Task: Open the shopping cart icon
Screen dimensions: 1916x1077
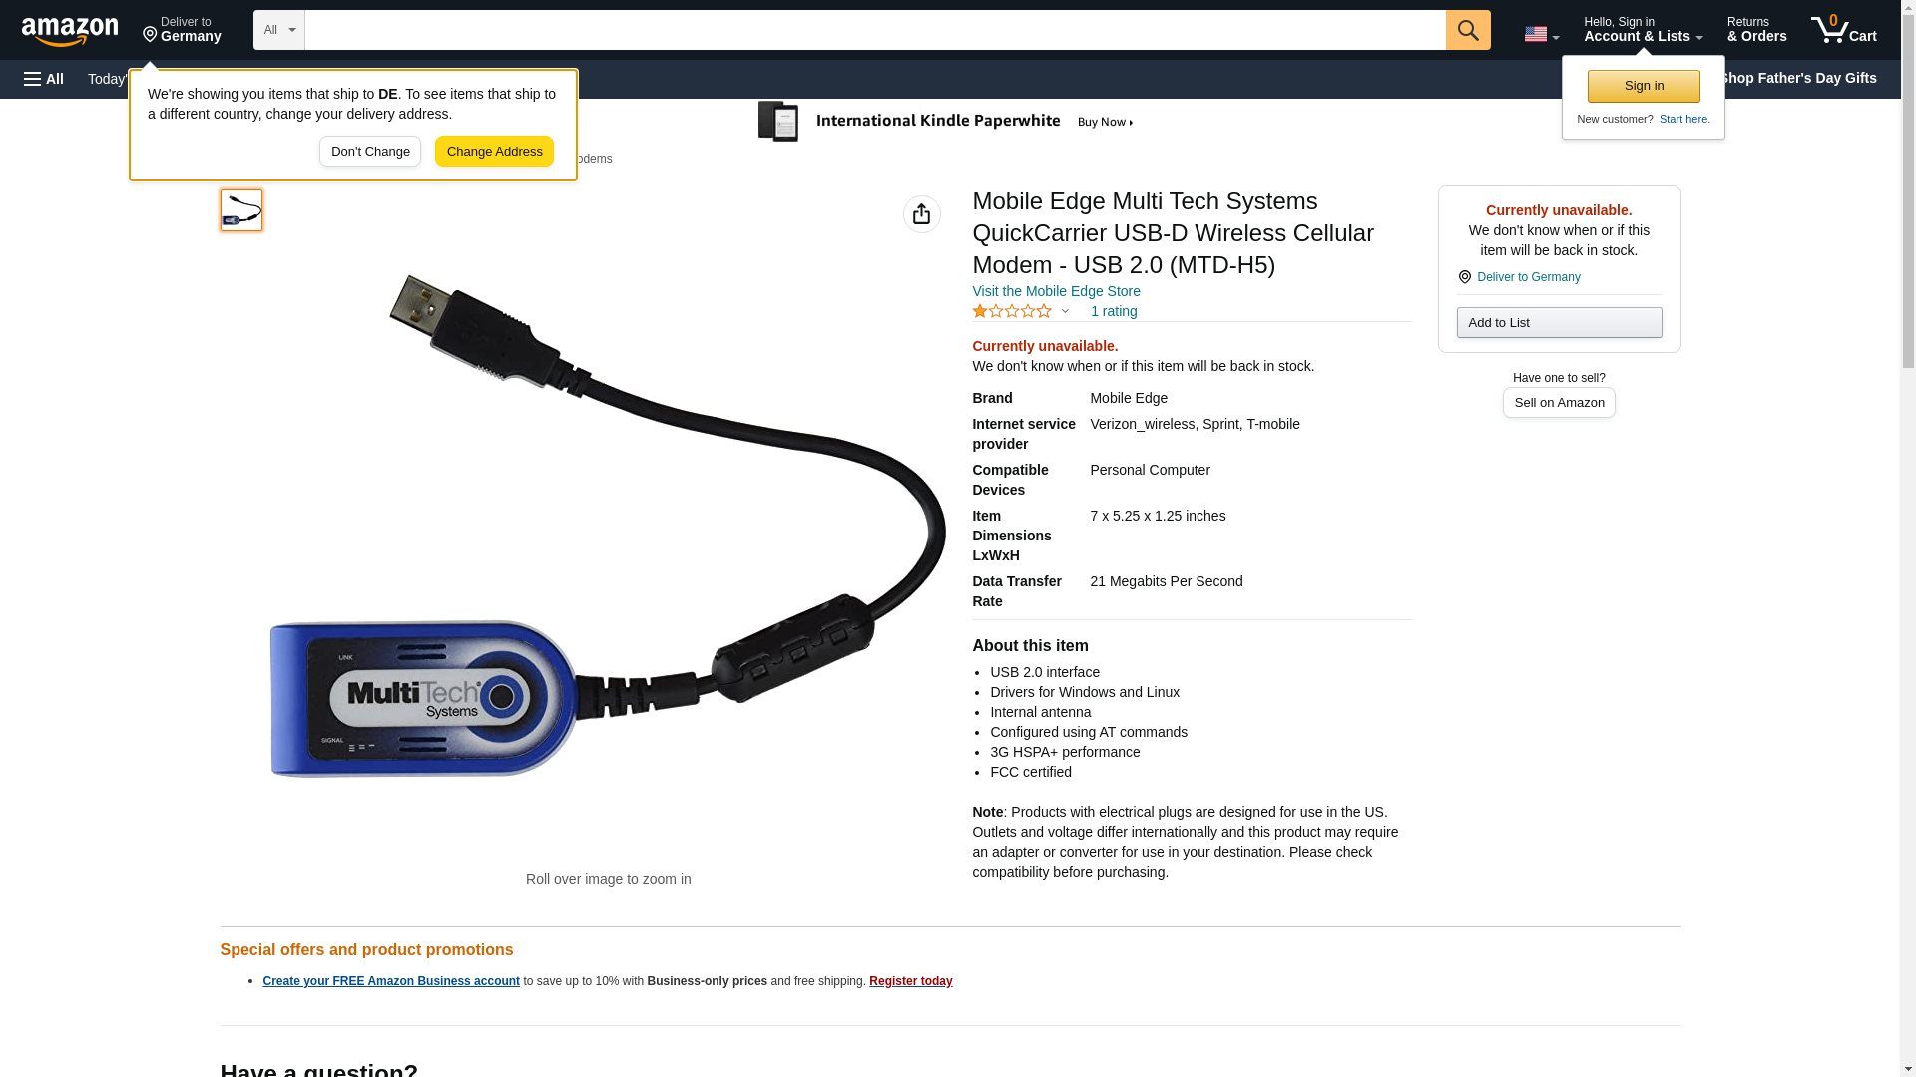Action: coord(1843,29)
